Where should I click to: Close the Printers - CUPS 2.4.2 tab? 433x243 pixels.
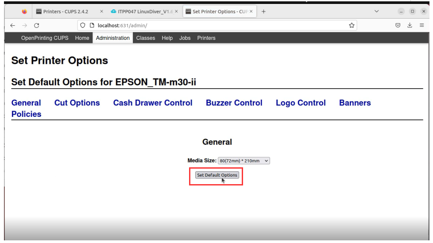pos(101,12)
